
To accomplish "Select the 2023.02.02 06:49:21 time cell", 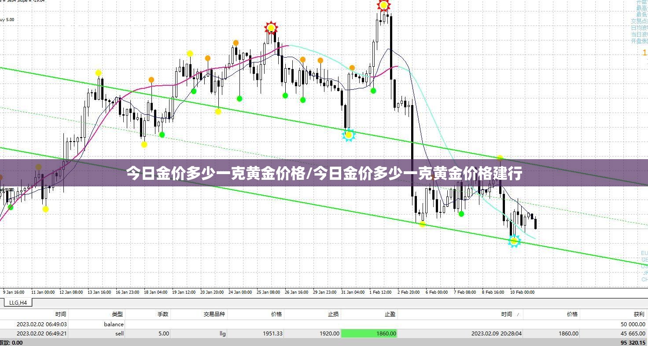I will pos(41,333).
